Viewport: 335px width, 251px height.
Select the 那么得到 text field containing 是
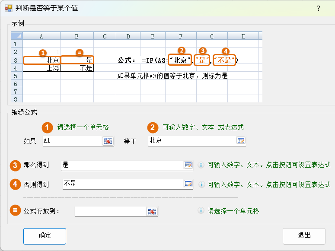pyautogui.click(x=122, y=165)
